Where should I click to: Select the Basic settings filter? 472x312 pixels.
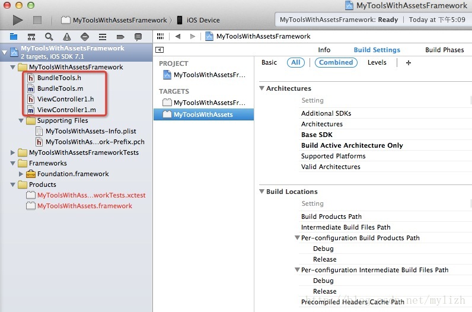pos(269,62)
